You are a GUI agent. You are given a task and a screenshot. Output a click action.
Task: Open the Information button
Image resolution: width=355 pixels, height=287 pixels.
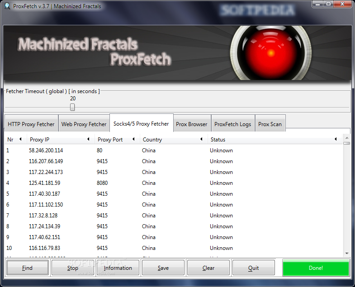(x=118, y=268)
